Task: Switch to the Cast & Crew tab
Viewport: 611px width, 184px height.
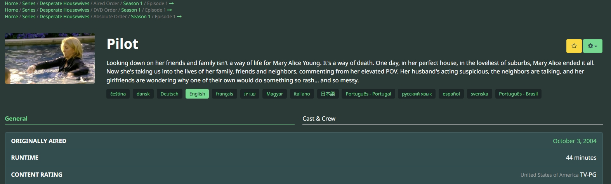Action: [319, 119]
